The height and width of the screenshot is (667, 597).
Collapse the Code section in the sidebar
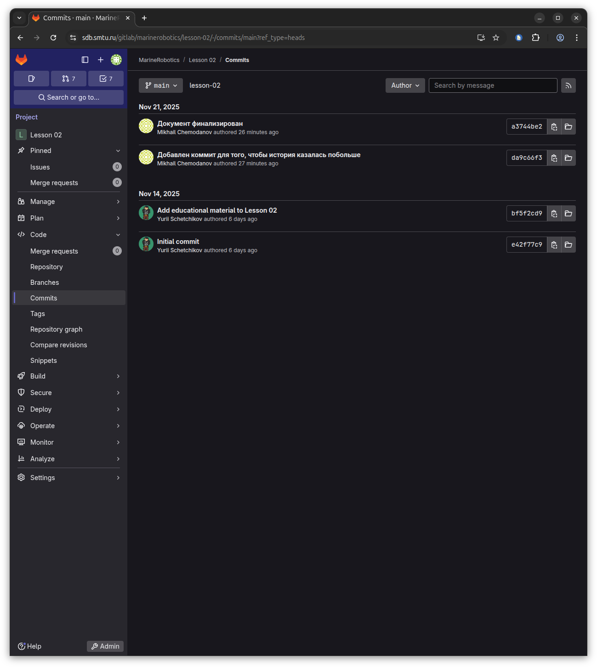(118, 234)
